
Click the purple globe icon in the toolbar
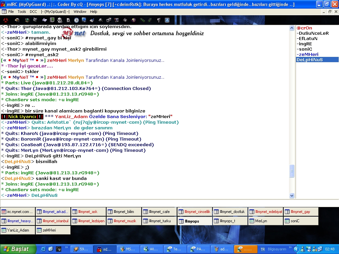tap(133, 20)
